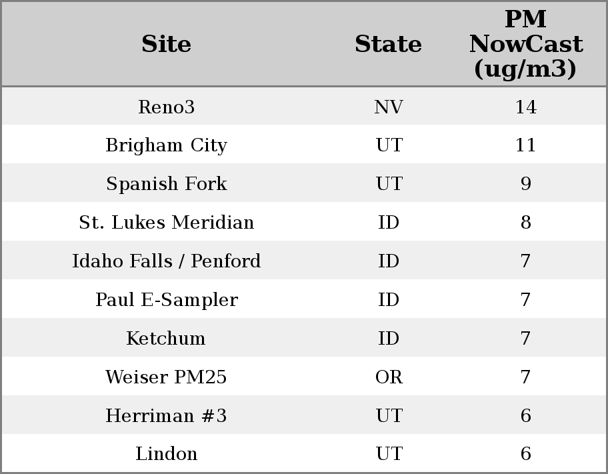608x474 pixels.
Task: Click the Site column header
Action: point(166,45)
